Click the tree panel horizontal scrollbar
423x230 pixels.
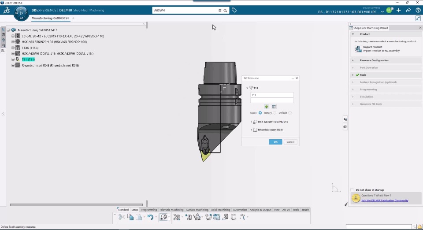coord(76,205)
